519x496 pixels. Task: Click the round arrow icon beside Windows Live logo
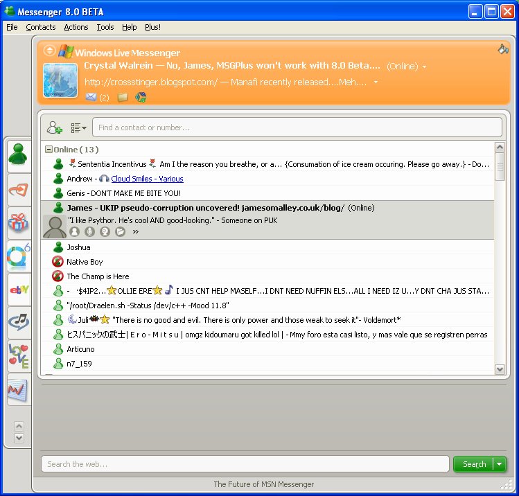click(50, 51)
